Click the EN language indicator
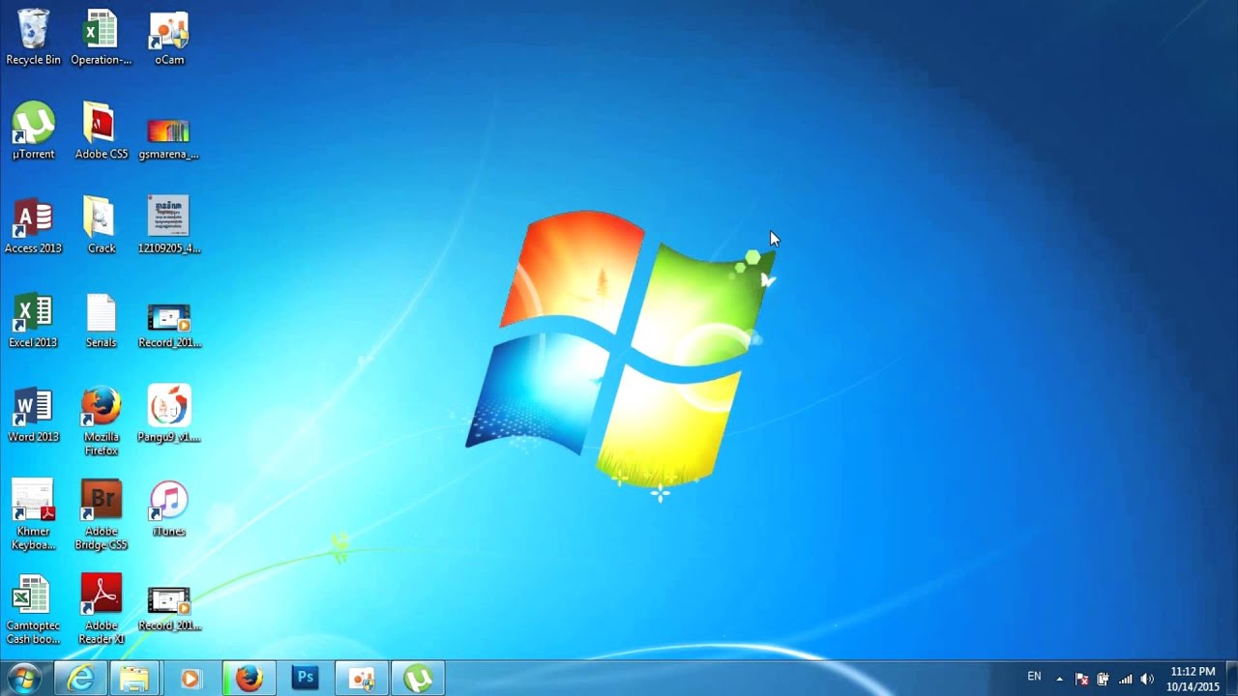1238x696 pixels. tap(1035, 677)
